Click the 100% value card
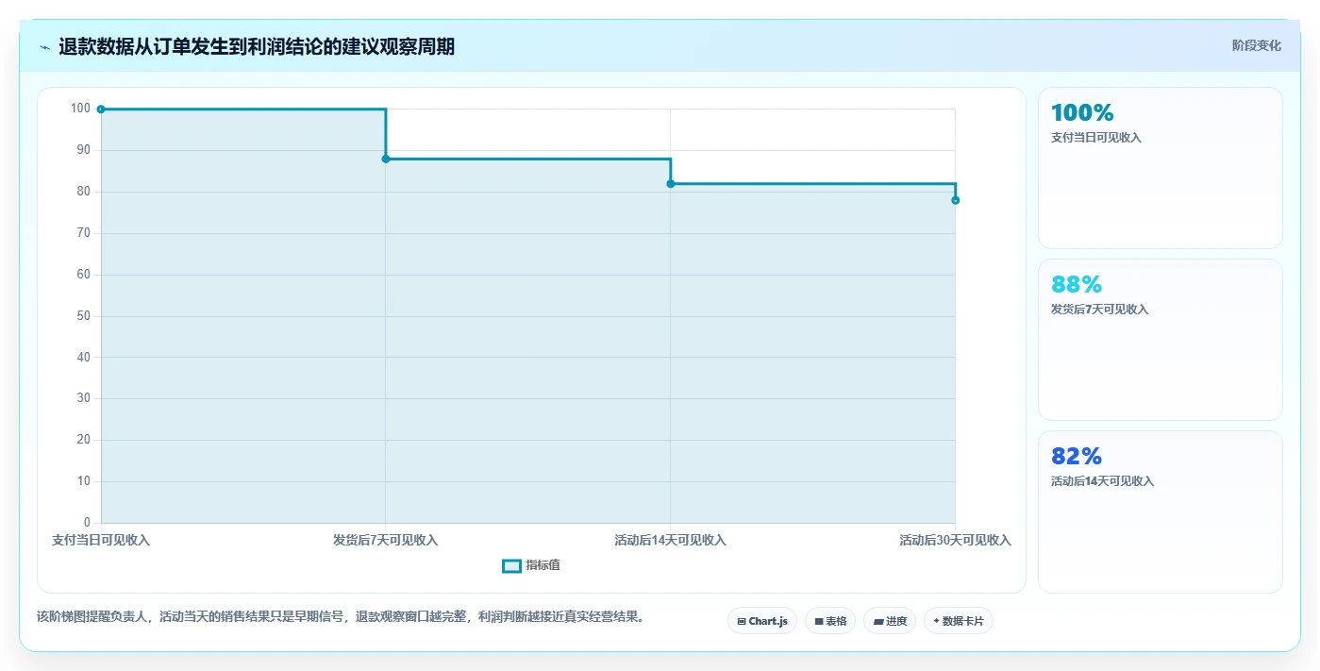1320x671 pixels. (x=1161, y=168)
